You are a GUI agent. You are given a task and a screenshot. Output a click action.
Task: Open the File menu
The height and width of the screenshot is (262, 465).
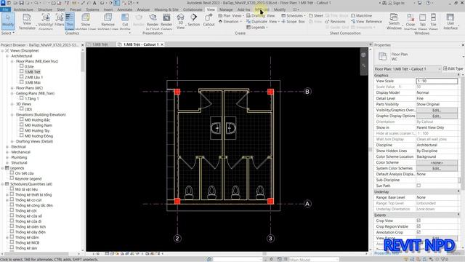[x=5, y=9]
